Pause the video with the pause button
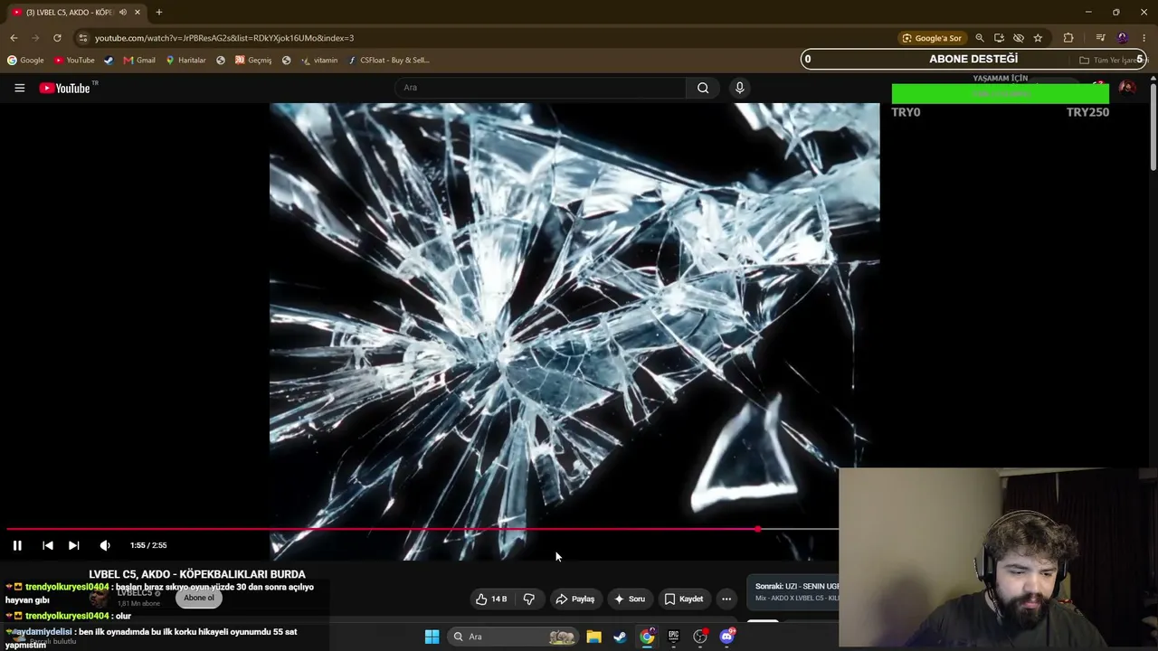This screenshot has width=1158, height=651. [17, 545]
